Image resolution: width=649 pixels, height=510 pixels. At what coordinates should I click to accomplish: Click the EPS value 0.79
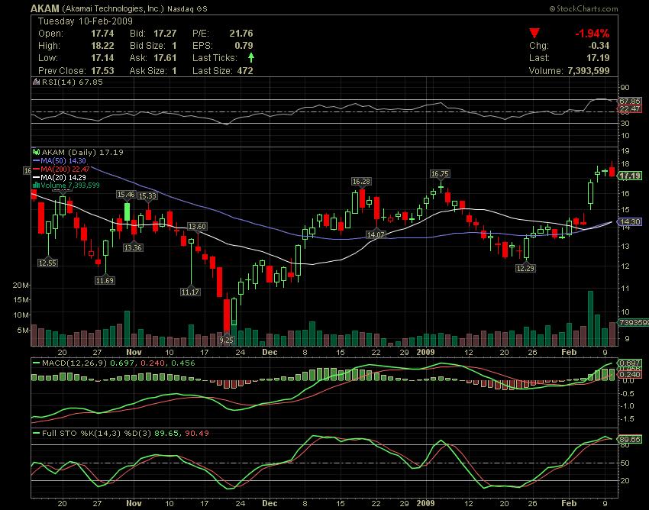(244, 46)
